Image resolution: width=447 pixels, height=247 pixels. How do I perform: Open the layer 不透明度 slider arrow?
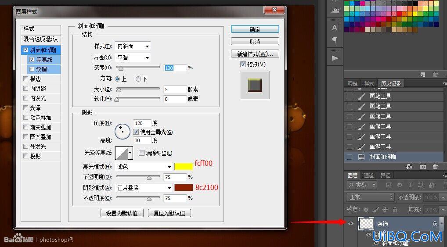pyautogui.click(x=444, y=197)
